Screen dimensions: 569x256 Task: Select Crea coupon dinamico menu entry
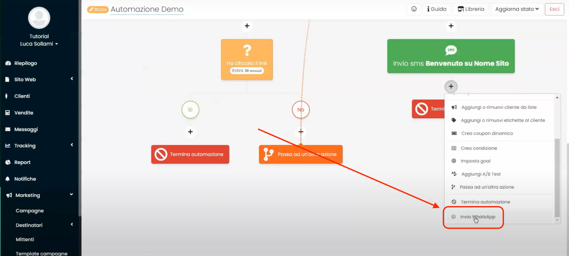pyautogui.click(x=487, y=133)
